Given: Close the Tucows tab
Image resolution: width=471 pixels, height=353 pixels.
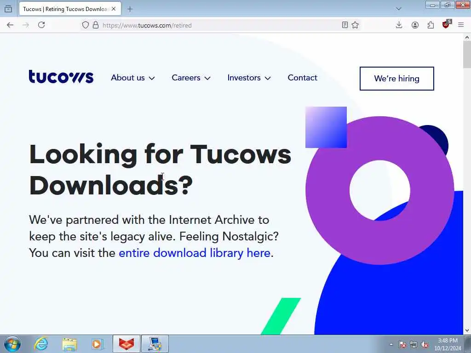Looking at the screenshot, I should pos(114,9).
